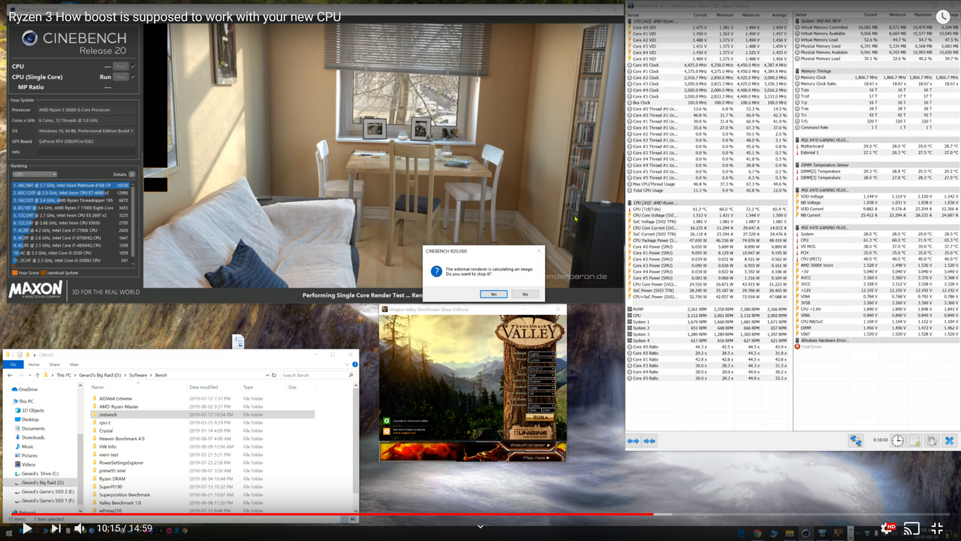Click the HWiNFO shrink columns arrows icon
The width and height of the screenshot is (961, 541).
click(649, 441)
